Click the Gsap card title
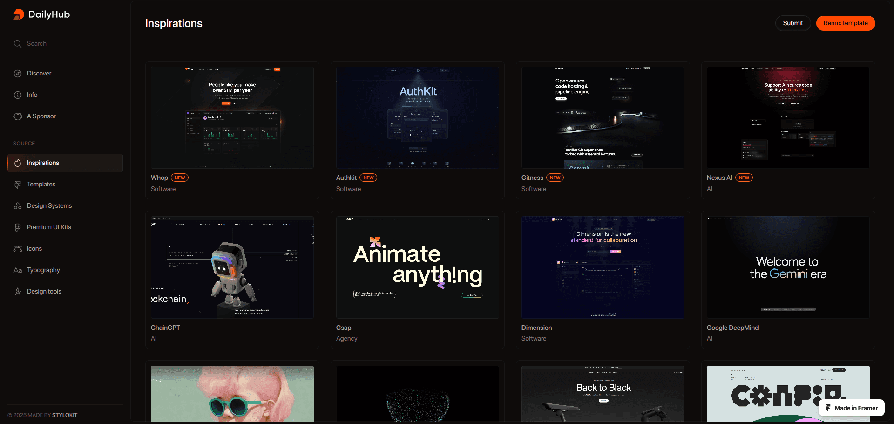The width and height of the screenshot is (894, 424). coord(344,328)
